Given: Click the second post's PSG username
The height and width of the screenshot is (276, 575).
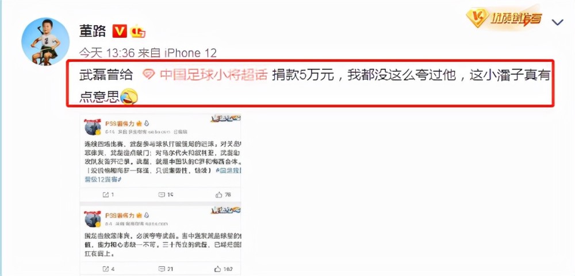Looking at the screenshot, I should [120, 215].
